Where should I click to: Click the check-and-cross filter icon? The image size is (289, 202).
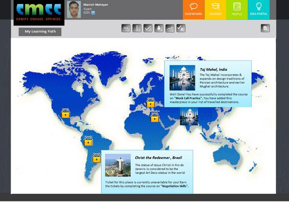[x=181, y=28]
